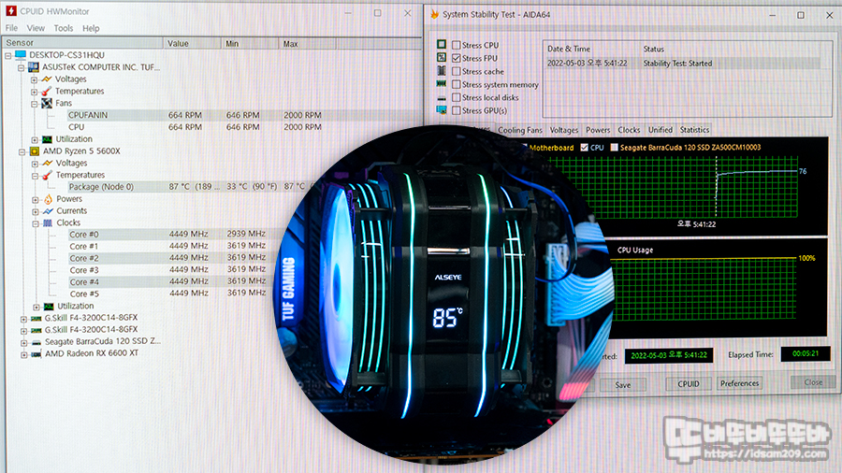Viewport: 842px width, 473px height.
Task: Expand the AMD Radeon RX 6600 XT node
Action: (x=23, y=354)
